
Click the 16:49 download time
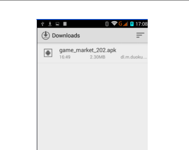[x=65, y=57]
